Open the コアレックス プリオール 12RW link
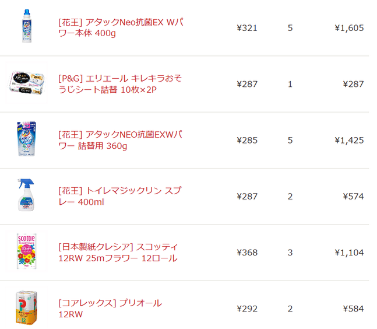Viewport: 377px width, 329px height. coord(110,309)
